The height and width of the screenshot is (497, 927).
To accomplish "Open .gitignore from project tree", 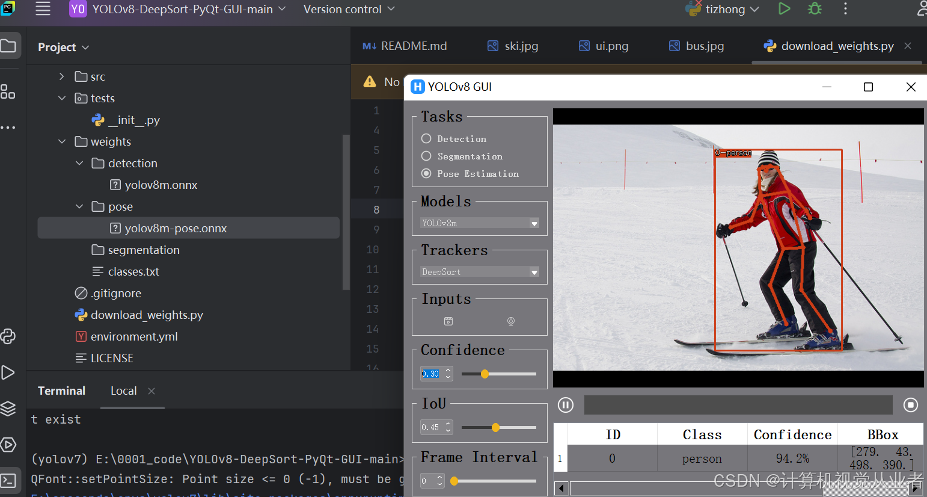I will point(108,293).
